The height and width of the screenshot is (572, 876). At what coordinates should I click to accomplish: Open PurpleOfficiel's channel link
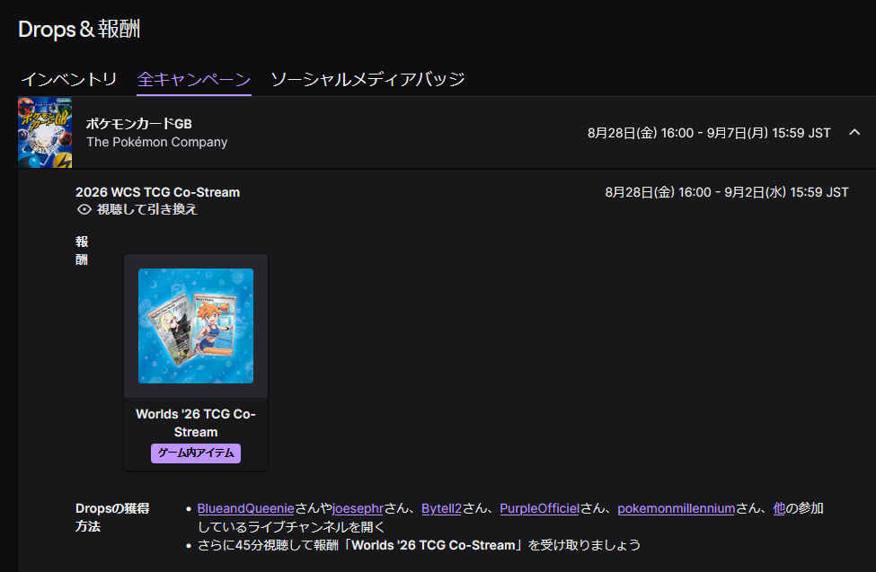click(539, 508)
